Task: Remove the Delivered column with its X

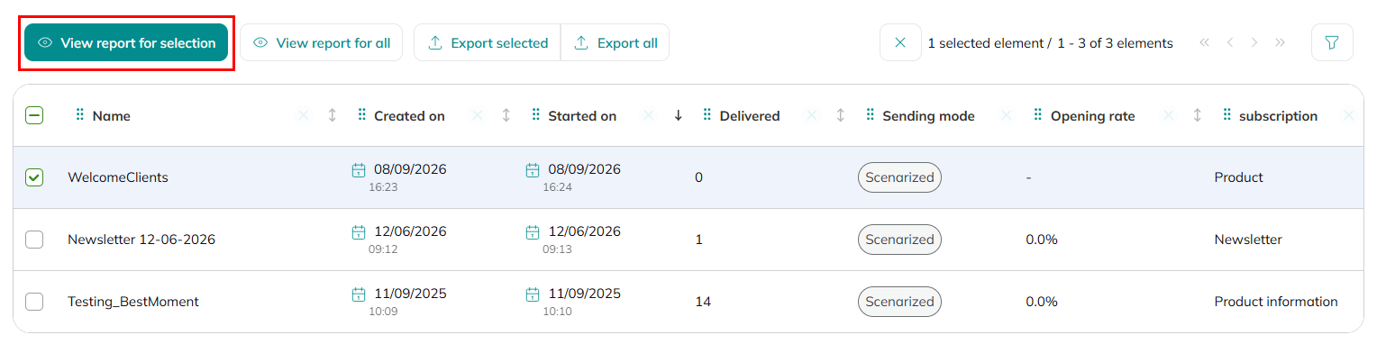Action: point(811,115)
